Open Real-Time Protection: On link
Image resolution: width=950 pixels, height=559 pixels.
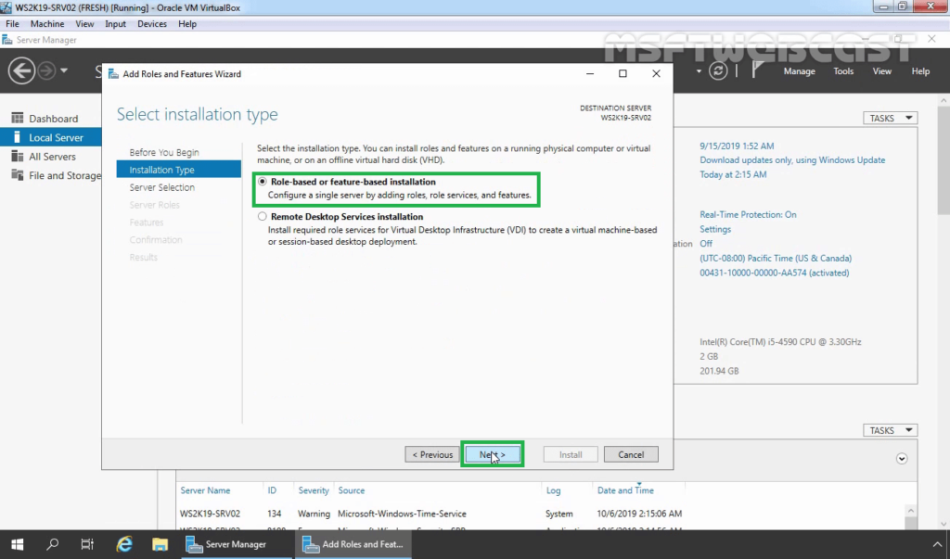click(x=748, y=214)
